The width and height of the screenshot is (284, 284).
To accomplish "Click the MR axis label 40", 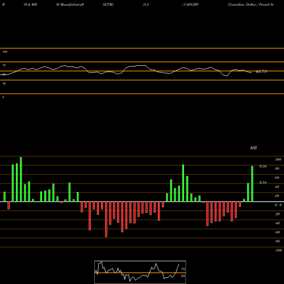I will (x=277, y=187).
